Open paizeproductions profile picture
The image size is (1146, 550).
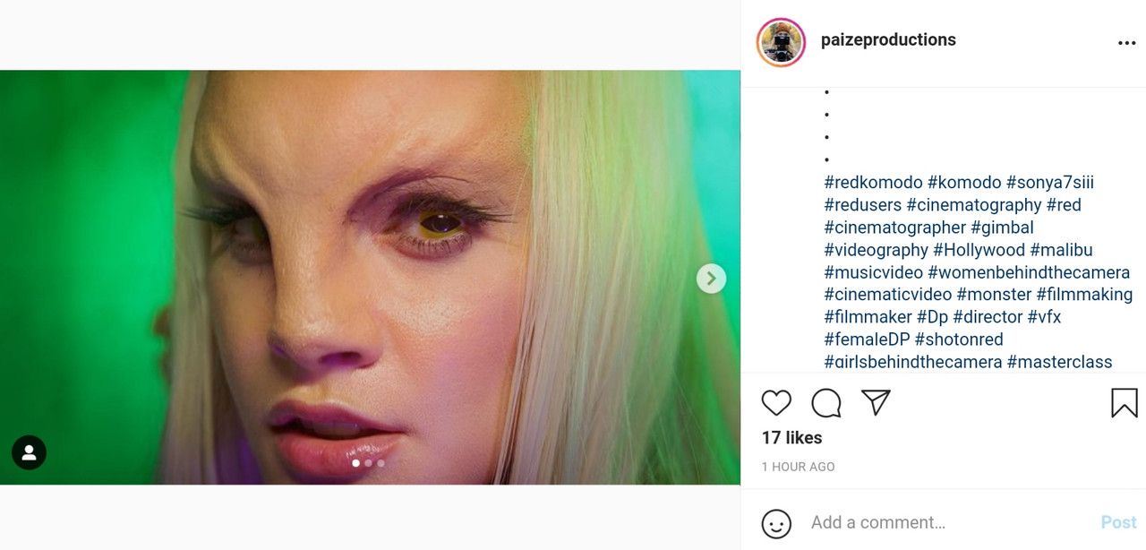click(781, 42)
